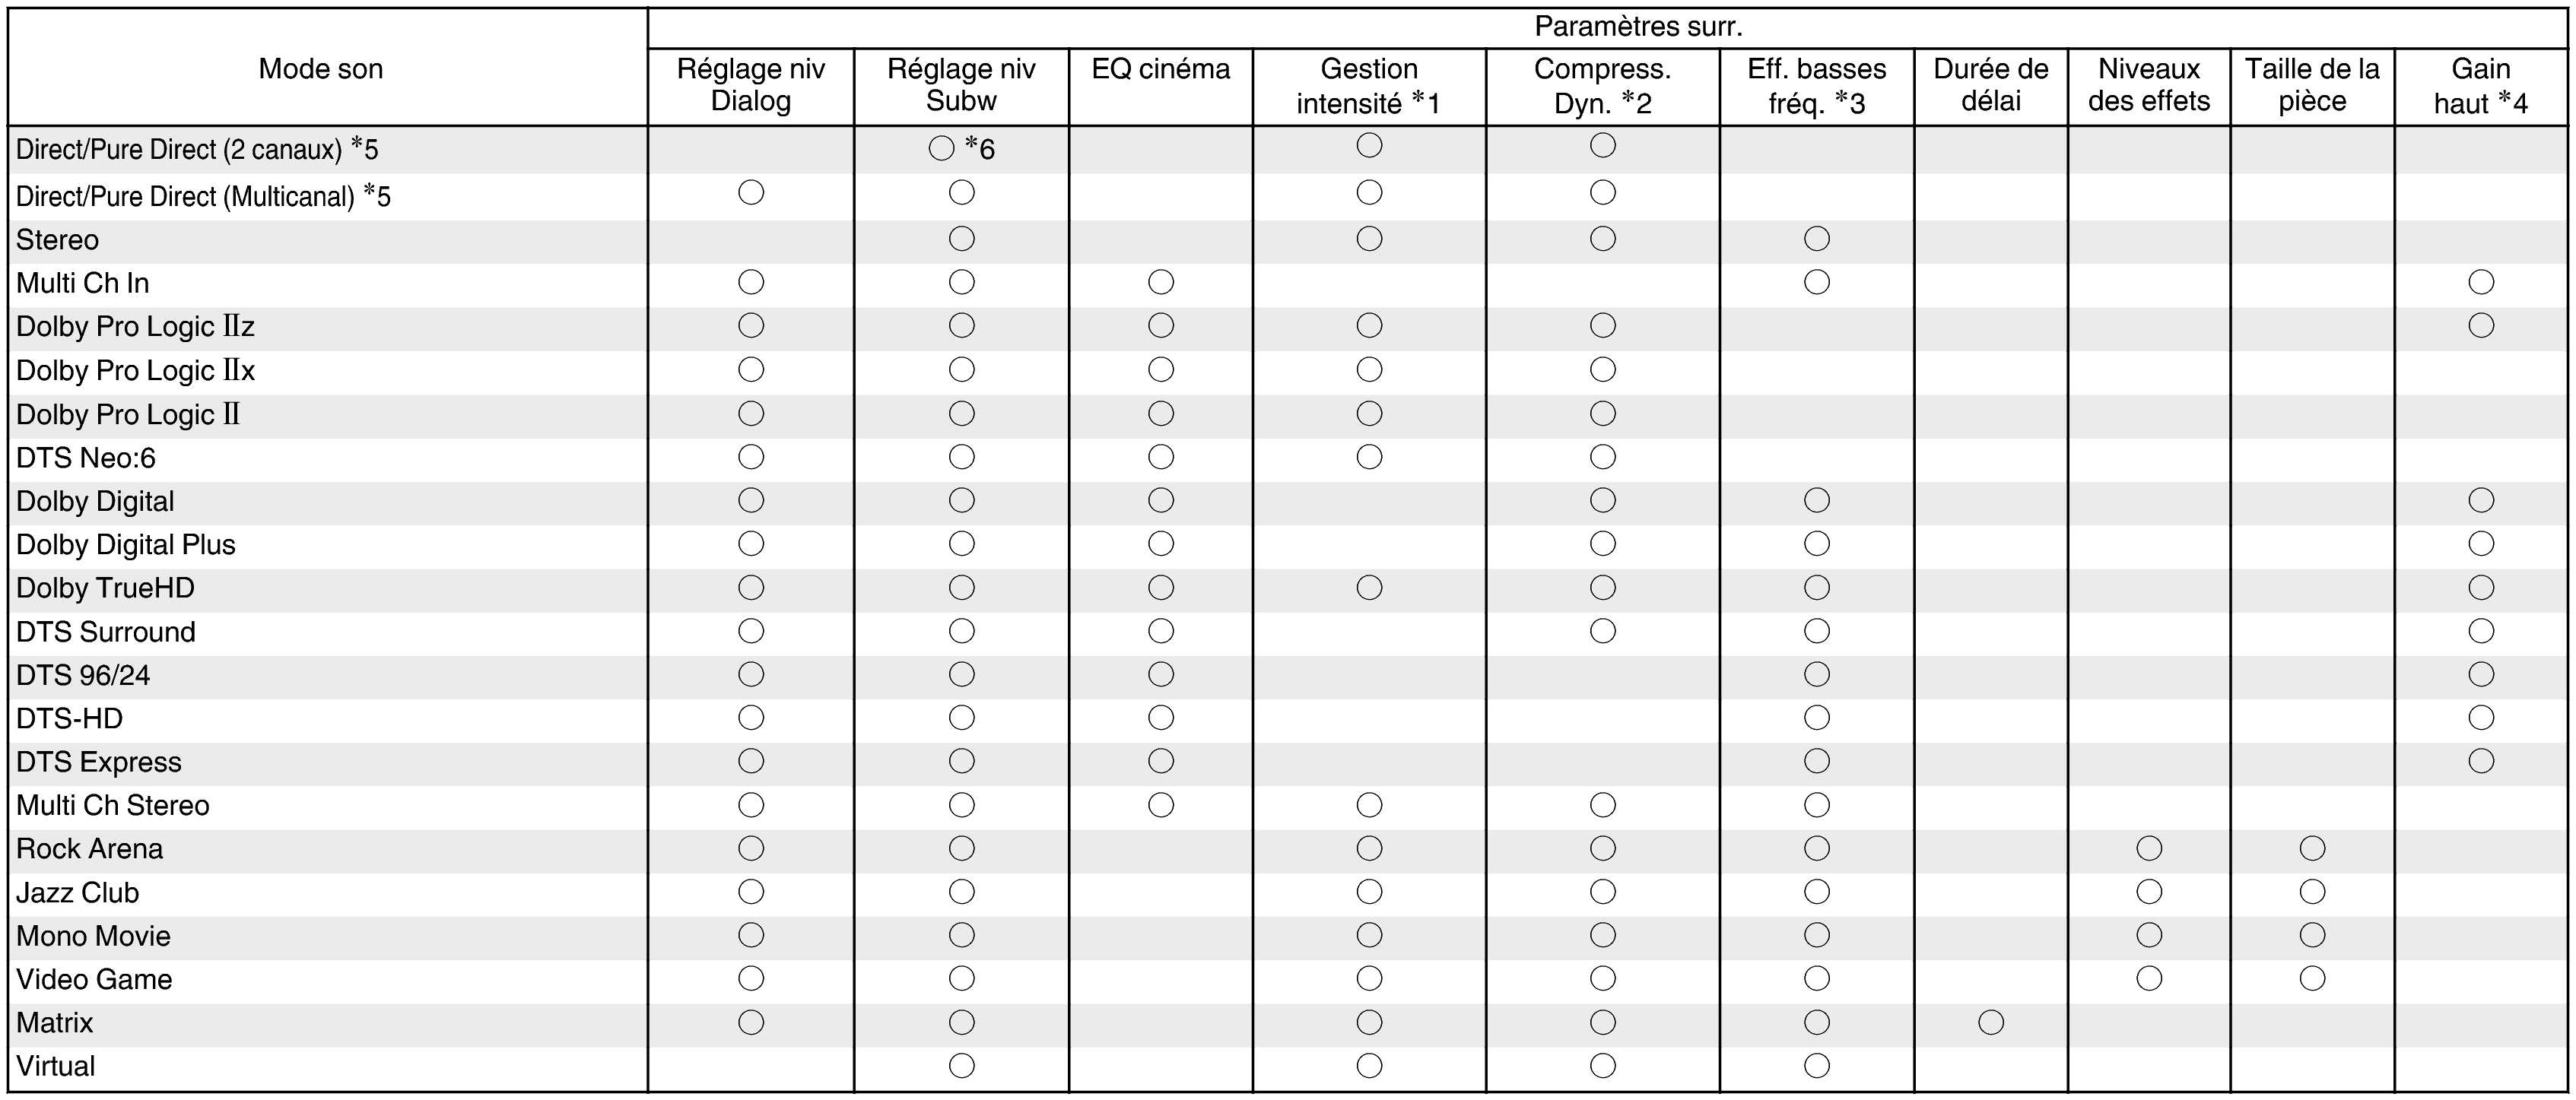This screenshot has width=2576, height=1100.
Task: Click the Matrix row's Durée de délai circle
Action: [x=1990, y=1022]
